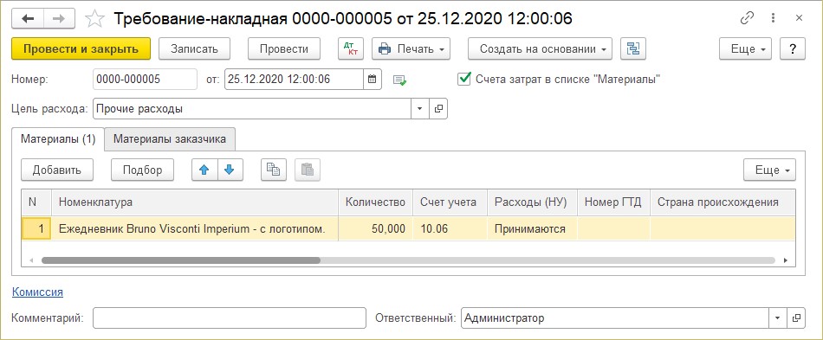Open the calendar date picker

pos(372,80)
